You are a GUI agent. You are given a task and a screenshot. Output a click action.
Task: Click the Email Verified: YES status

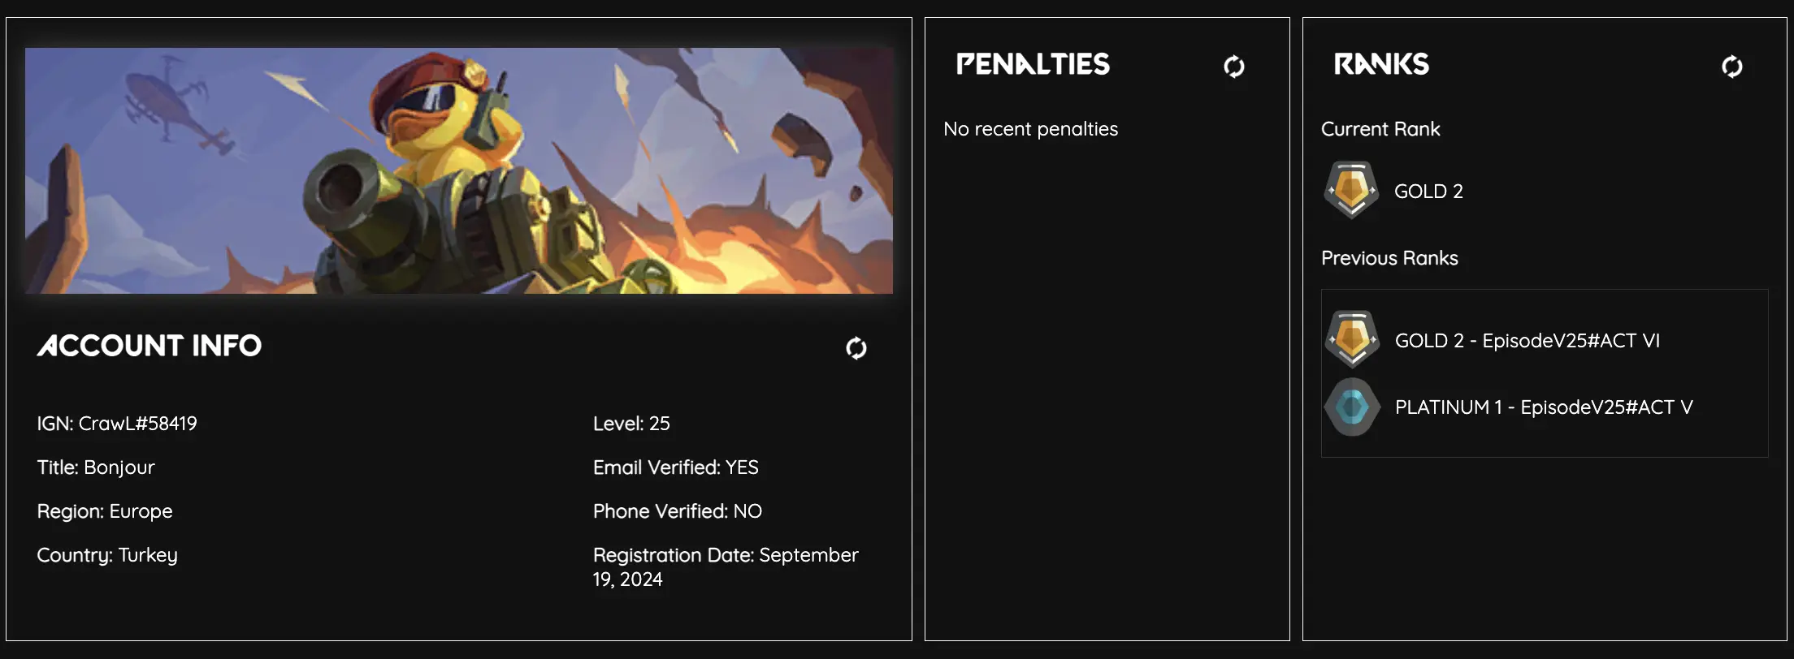point(676,467)
